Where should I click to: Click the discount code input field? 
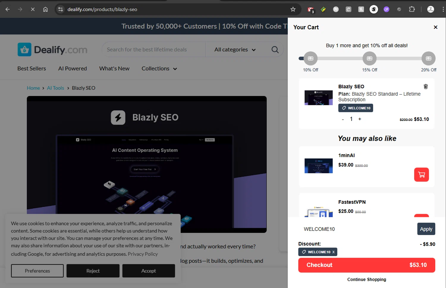click(x=357, y=229)
